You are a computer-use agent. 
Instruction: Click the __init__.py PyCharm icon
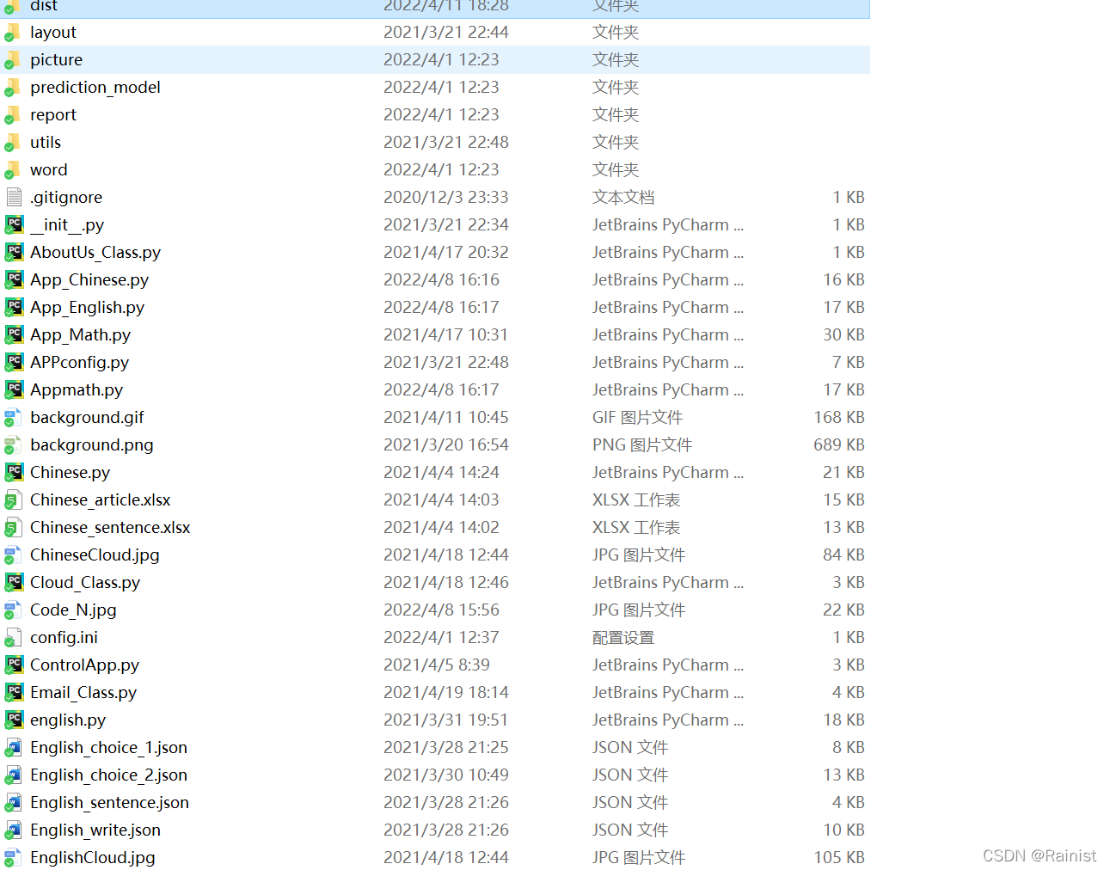[13, 225]
